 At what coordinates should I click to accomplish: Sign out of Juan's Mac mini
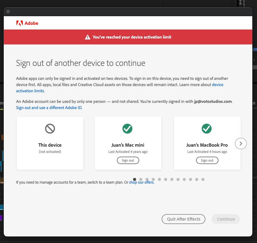pos(128,160)
